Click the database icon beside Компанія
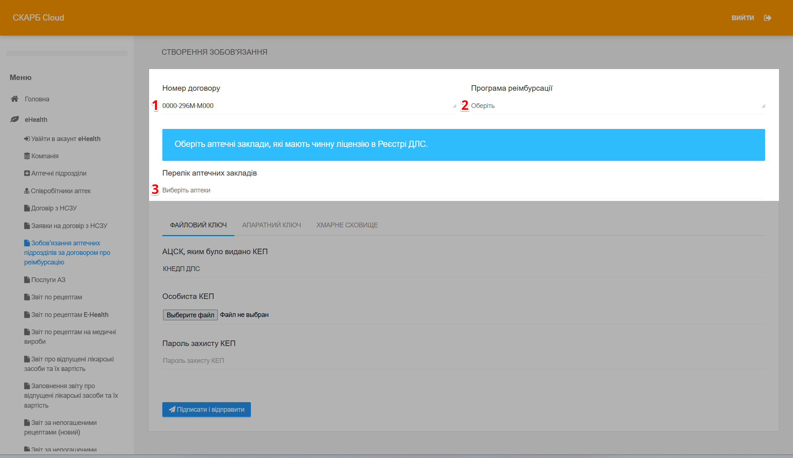The image size is (793, 458). point(27,156)
